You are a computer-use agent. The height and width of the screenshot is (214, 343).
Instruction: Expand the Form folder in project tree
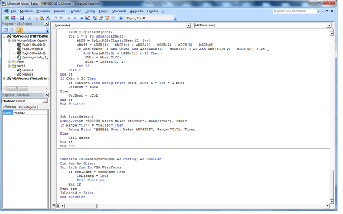(x=9, y=62)
